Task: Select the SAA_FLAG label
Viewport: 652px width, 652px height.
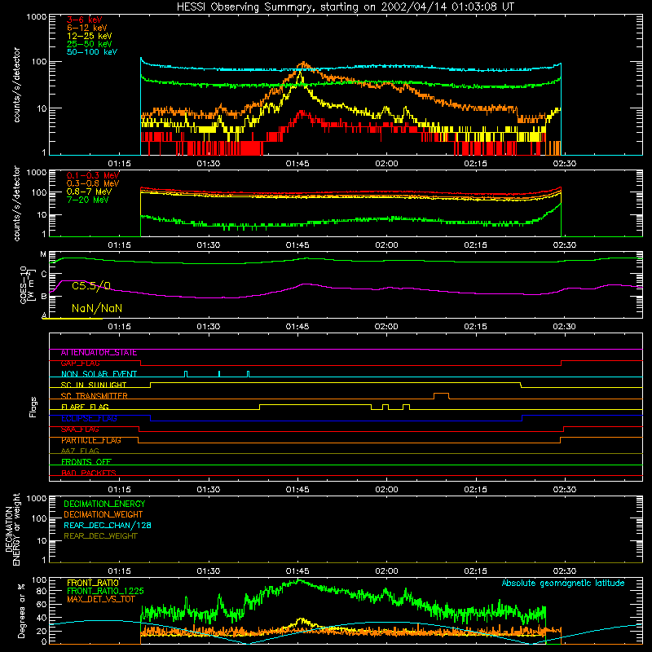Action: pos(80,430)
